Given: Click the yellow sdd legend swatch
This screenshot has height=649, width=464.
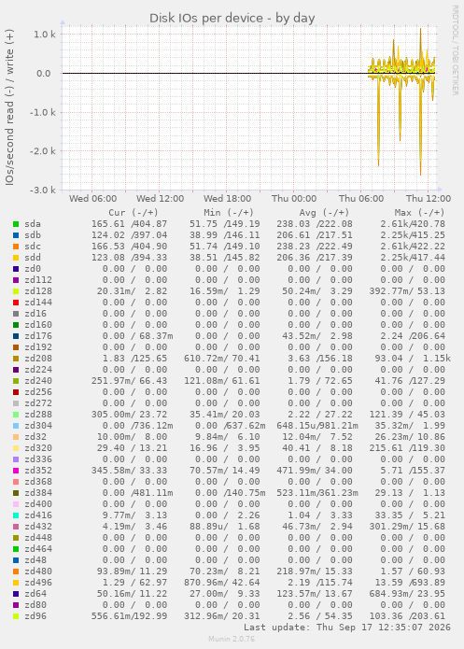Looking at the screenshot, I should tap(16, 258).
